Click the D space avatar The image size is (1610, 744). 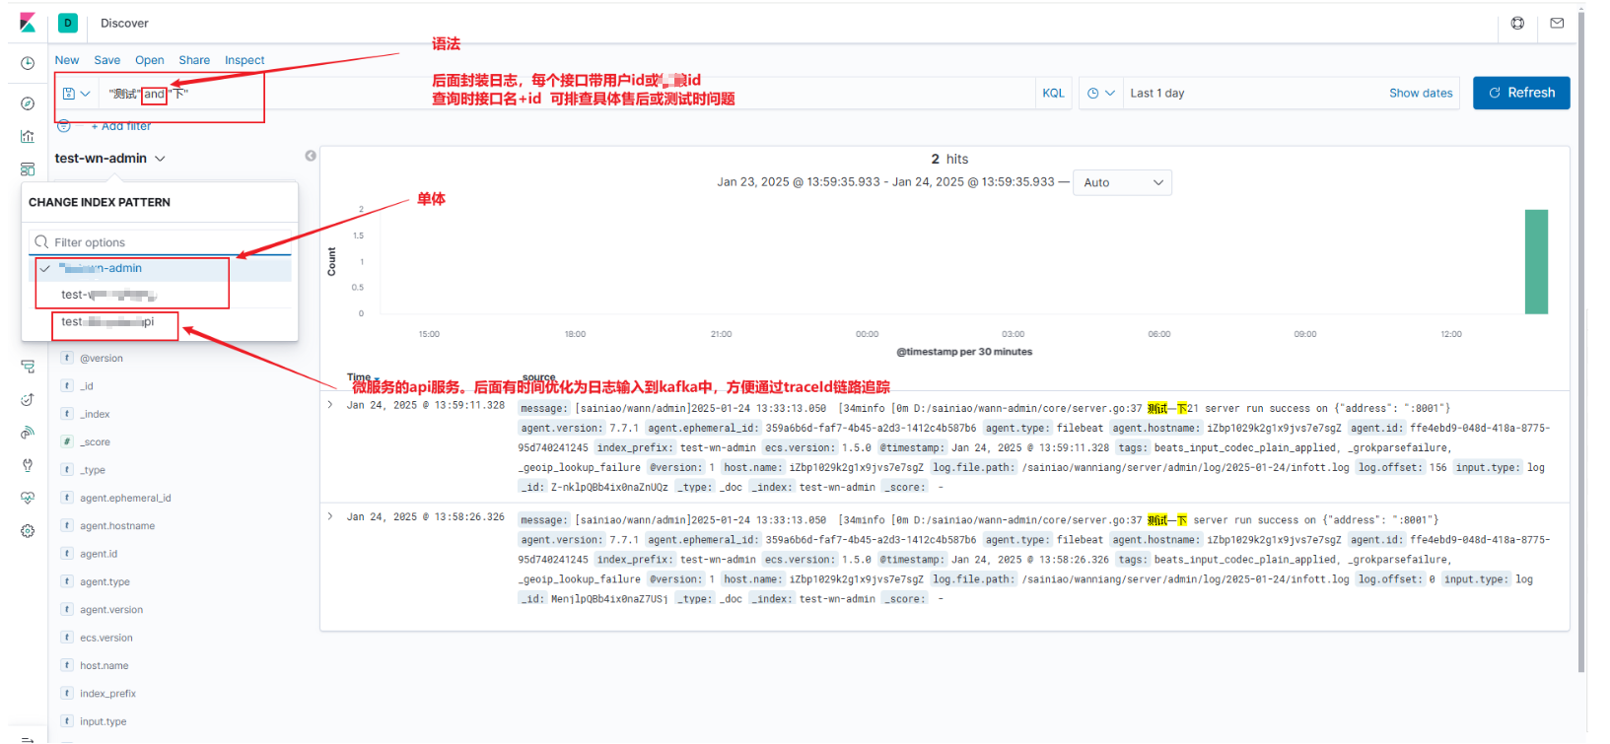click(x=68, y=23)
